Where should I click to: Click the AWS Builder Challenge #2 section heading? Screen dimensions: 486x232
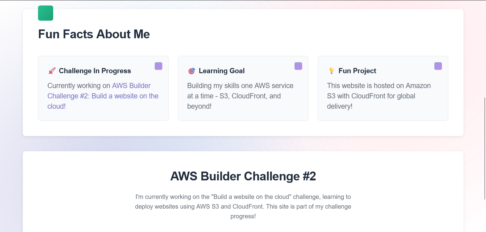pos(243,176)
